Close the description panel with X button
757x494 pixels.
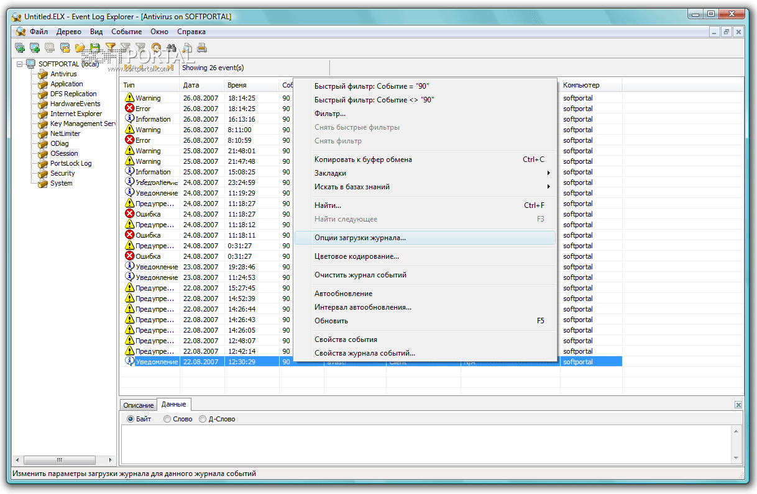click(738, 405)
